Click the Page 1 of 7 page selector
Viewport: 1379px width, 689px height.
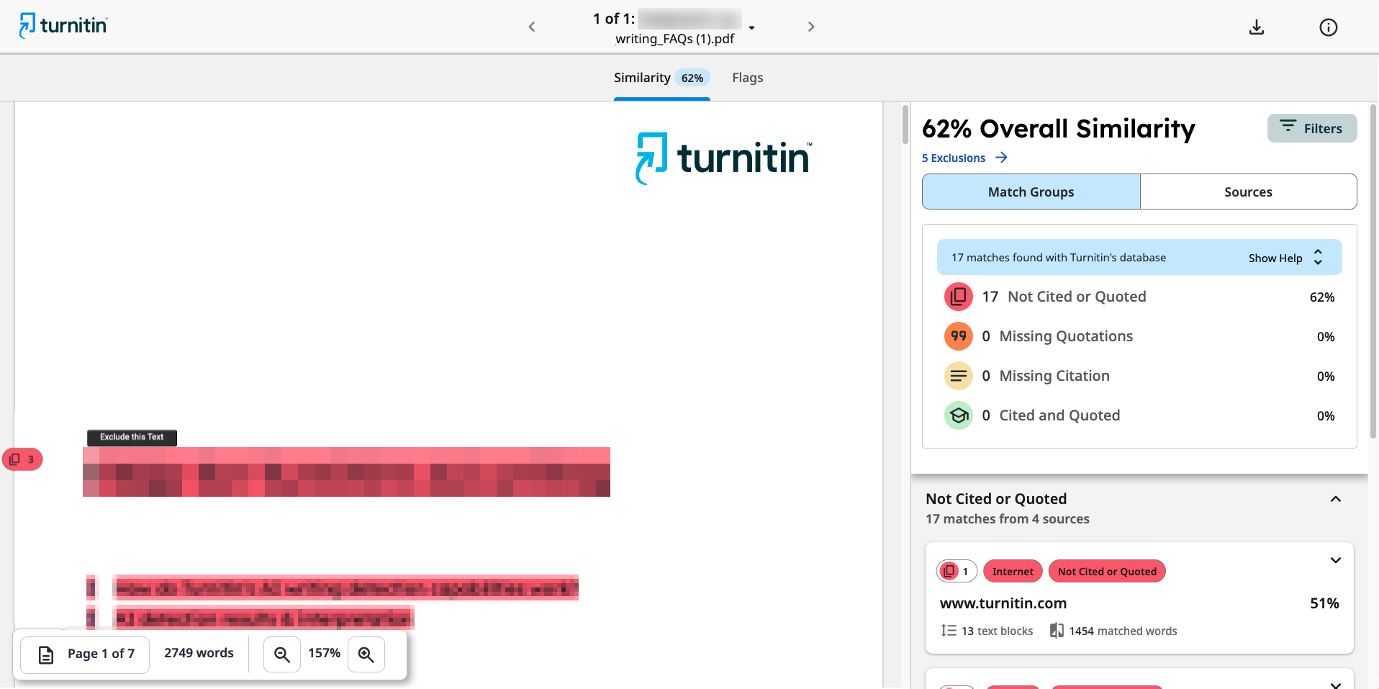point(86,654)
